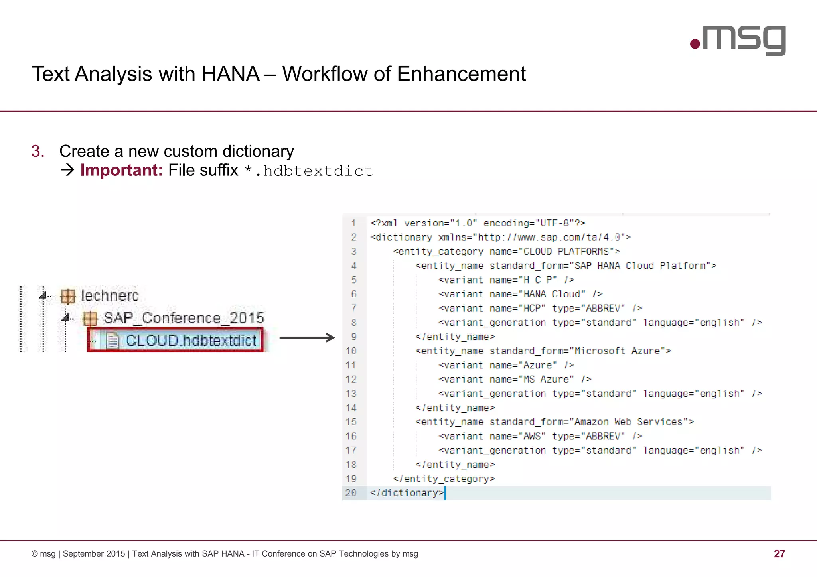The image size is (817, 577).
Task: Click the *.hdbtextdict file suffix text
Action: coord(308,171)
